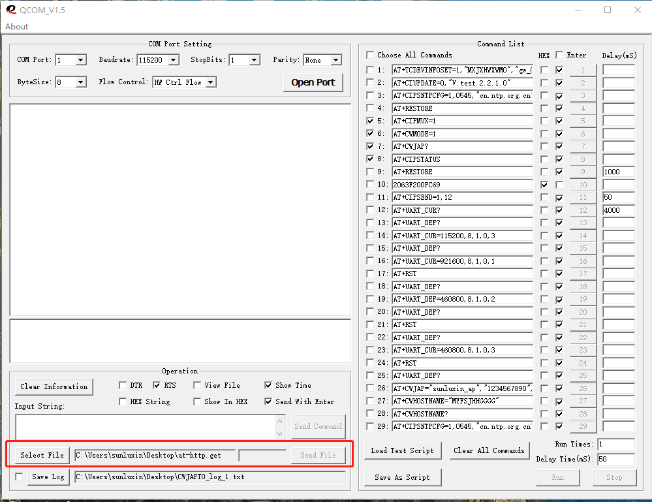Check the Choose All Commands checkbox

pos(370,55)
